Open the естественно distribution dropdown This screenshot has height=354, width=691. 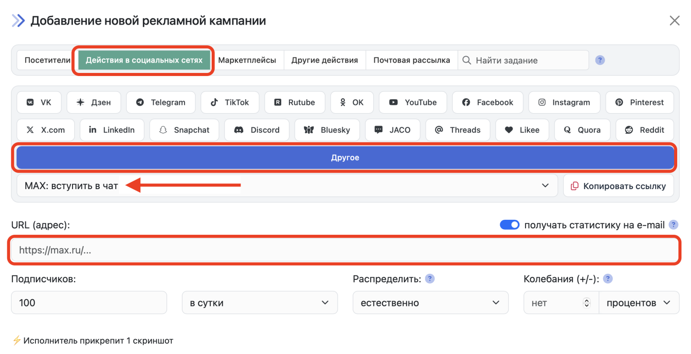coord(430,303)
